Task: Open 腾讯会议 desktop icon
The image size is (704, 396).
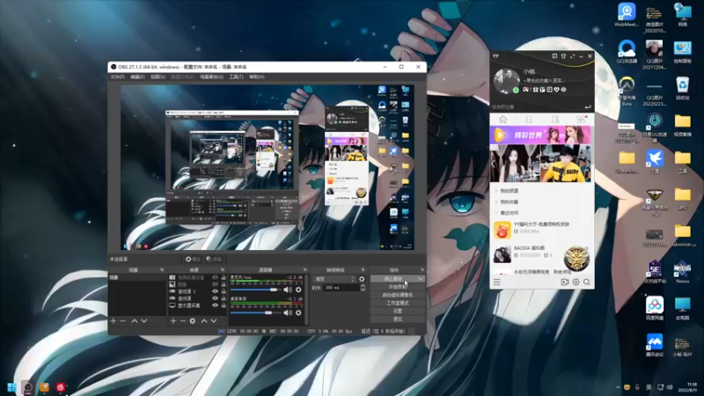Action: [x=655, y=345]
